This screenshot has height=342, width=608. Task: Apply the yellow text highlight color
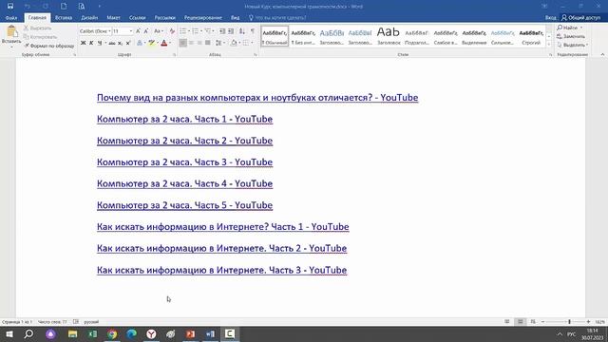[x=152, y=43]
